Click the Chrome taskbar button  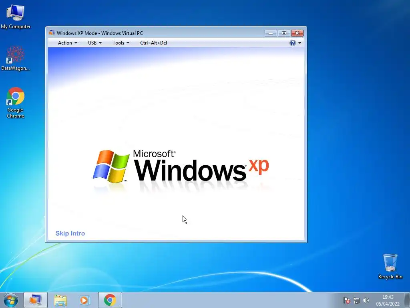(110, 300)
